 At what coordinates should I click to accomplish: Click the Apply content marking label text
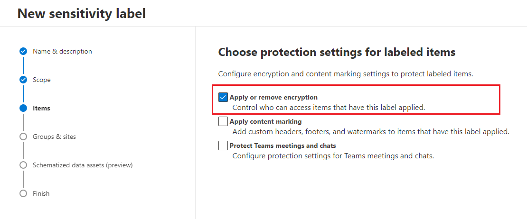[x=265, y=122]
